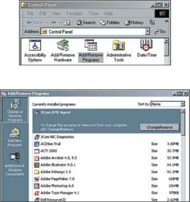Click the Add/Remove Programs title bar icon

click(x=4, y=93)
